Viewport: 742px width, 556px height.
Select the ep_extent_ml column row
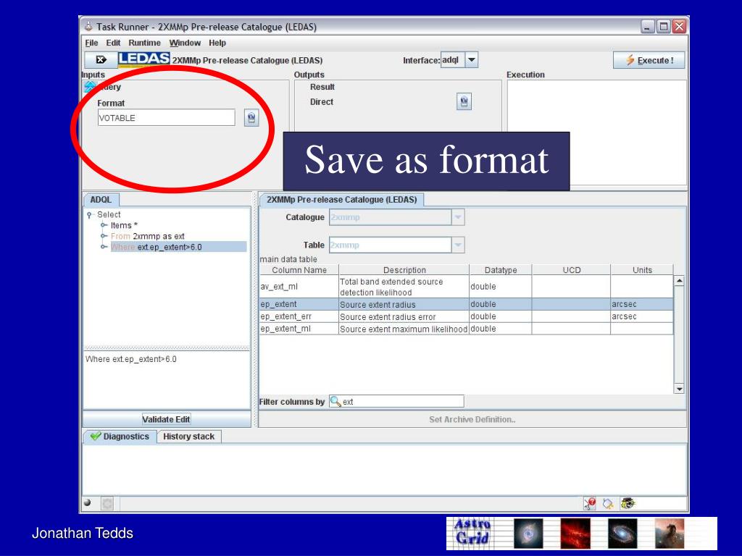466,329
